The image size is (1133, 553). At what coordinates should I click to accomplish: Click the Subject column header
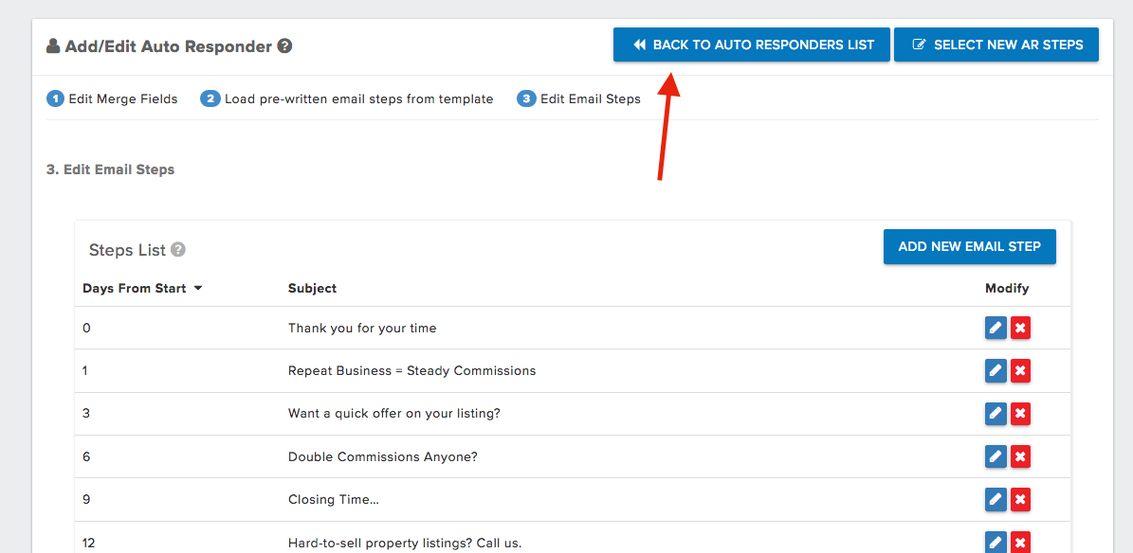[312, 288]
